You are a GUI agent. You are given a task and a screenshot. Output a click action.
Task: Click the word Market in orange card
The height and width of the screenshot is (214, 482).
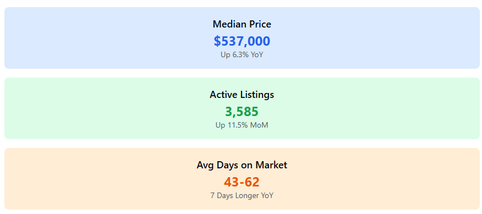271,165
